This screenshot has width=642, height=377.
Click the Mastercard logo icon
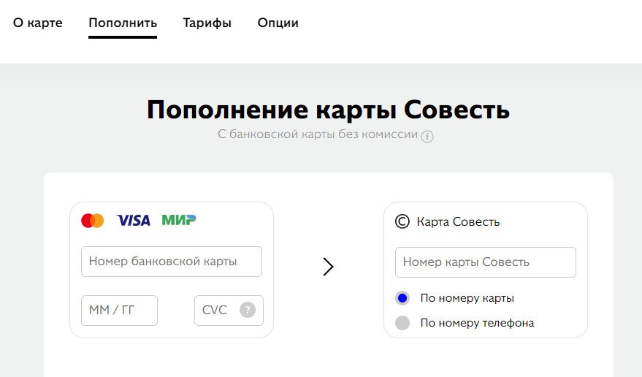(x=93, y=221)
